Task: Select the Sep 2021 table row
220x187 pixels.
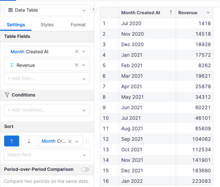Action: click(x=157, y=139)
